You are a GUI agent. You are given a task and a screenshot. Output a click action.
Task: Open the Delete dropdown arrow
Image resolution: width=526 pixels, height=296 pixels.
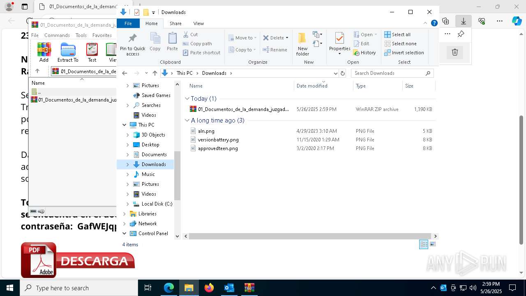(x=287, y=38)
